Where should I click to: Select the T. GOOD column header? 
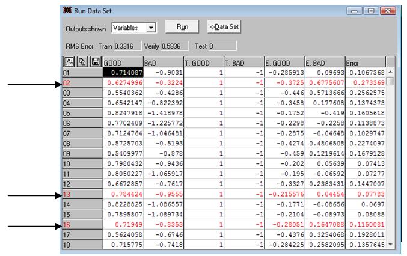coord(204,62)
